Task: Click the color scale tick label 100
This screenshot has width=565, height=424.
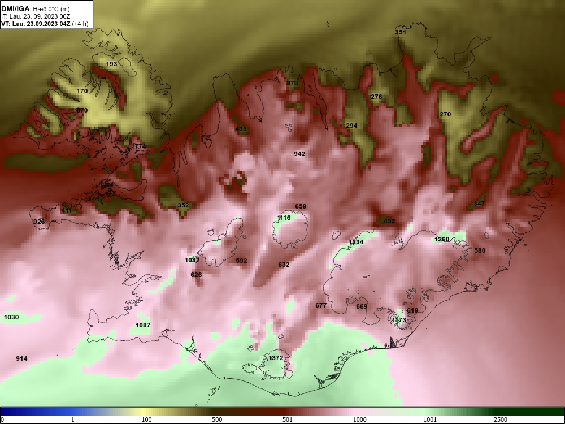Action: tap(146, 419)
